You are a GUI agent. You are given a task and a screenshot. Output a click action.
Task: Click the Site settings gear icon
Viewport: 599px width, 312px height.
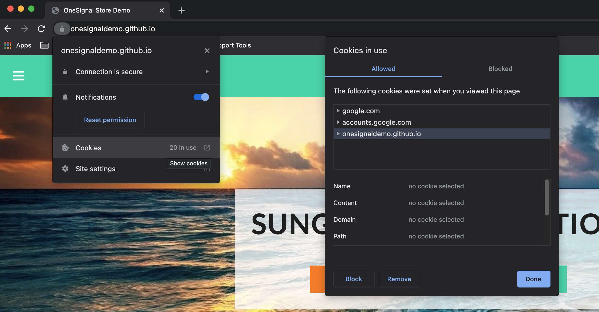[65, 169]
